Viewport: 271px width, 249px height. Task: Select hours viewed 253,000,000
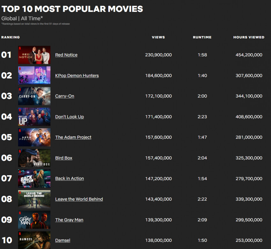(x=249, y=240)
